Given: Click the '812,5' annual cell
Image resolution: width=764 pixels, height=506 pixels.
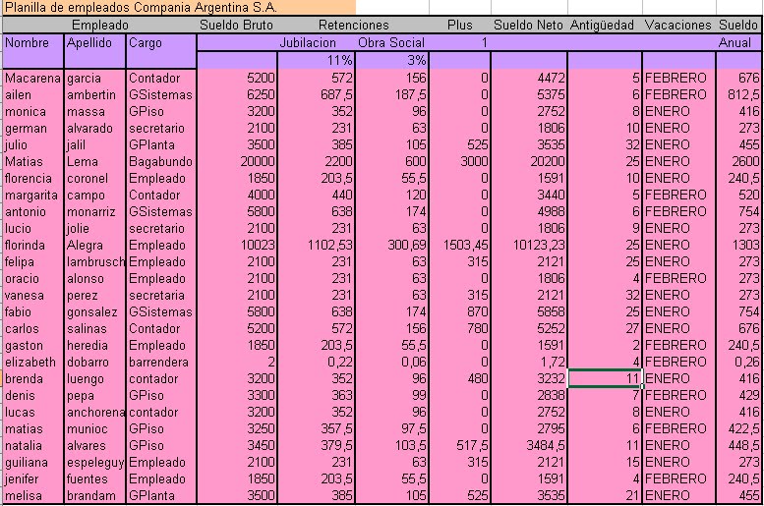Looking at the screenshot, I should click(739, 94).
